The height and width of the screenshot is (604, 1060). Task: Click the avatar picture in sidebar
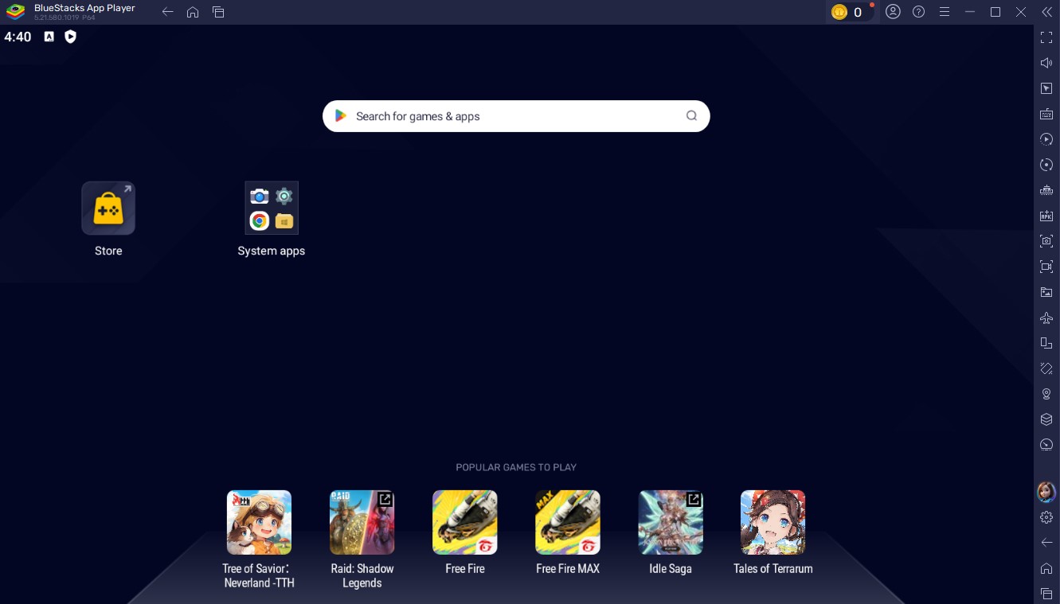point(1046,492)
